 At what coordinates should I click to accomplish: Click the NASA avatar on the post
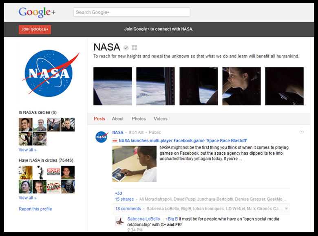click(x=102, y=137)
